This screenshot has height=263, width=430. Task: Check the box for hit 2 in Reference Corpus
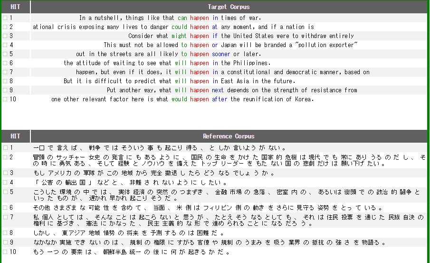point(5,157)
